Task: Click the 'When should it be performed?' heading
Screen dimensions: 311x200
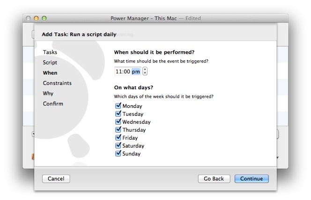Action: click(154, 52)
